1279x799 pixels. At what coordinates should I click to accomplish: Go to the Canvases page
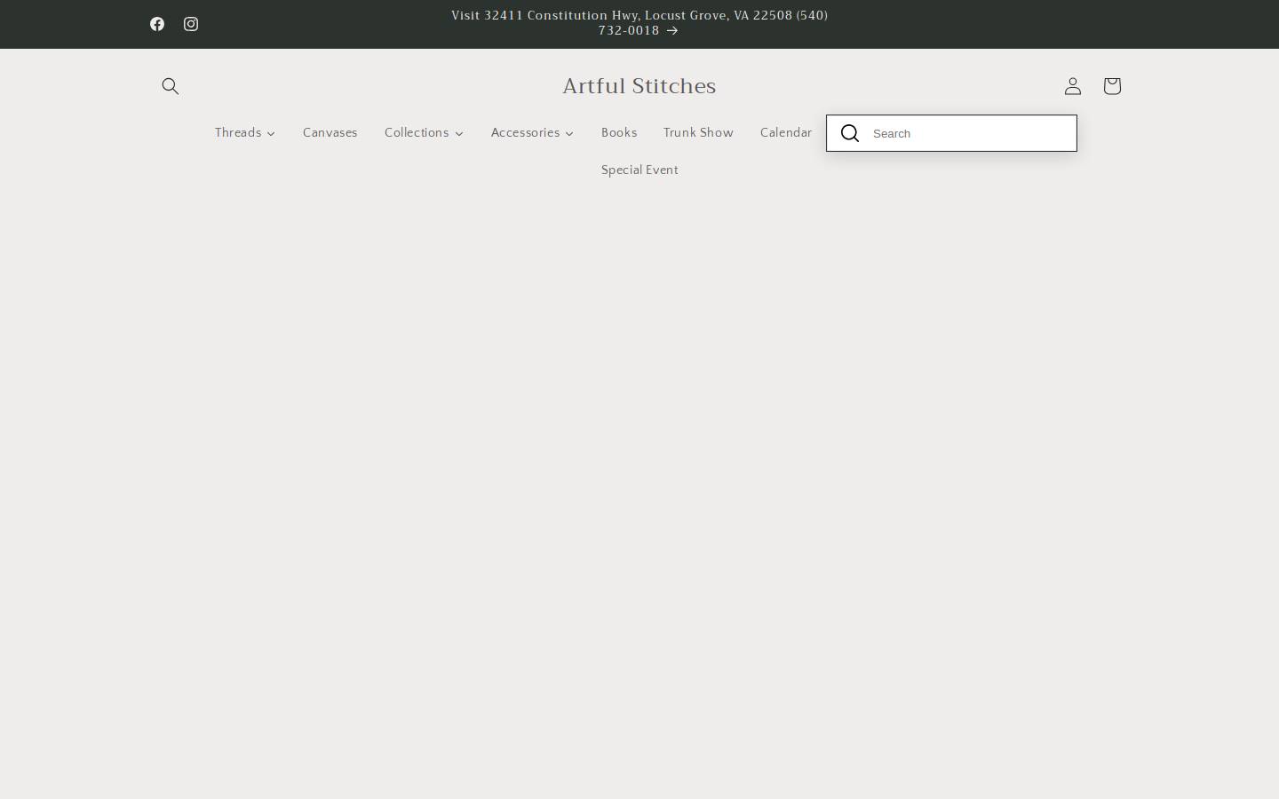(x=330, y=133)
